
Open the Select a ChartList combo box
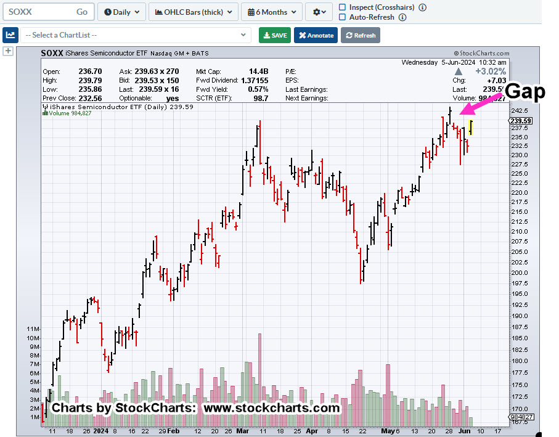pyautogui.click(x=136, y=35)
